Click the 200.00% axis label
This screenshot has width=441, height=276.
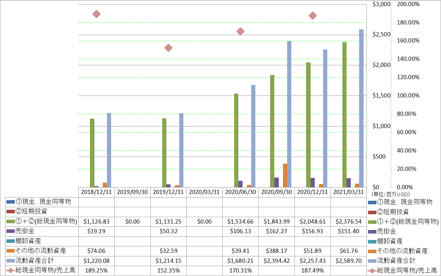click(408, 4)
